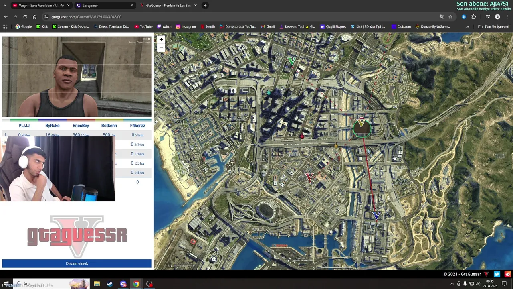513x289 pixels.
Task: Open the translate page icon in address bar
Action: tap(442, 17)
